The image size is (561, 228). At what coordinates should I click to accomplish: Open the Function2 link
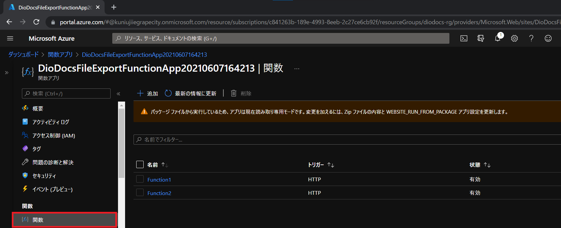click(x=159, y=193)
